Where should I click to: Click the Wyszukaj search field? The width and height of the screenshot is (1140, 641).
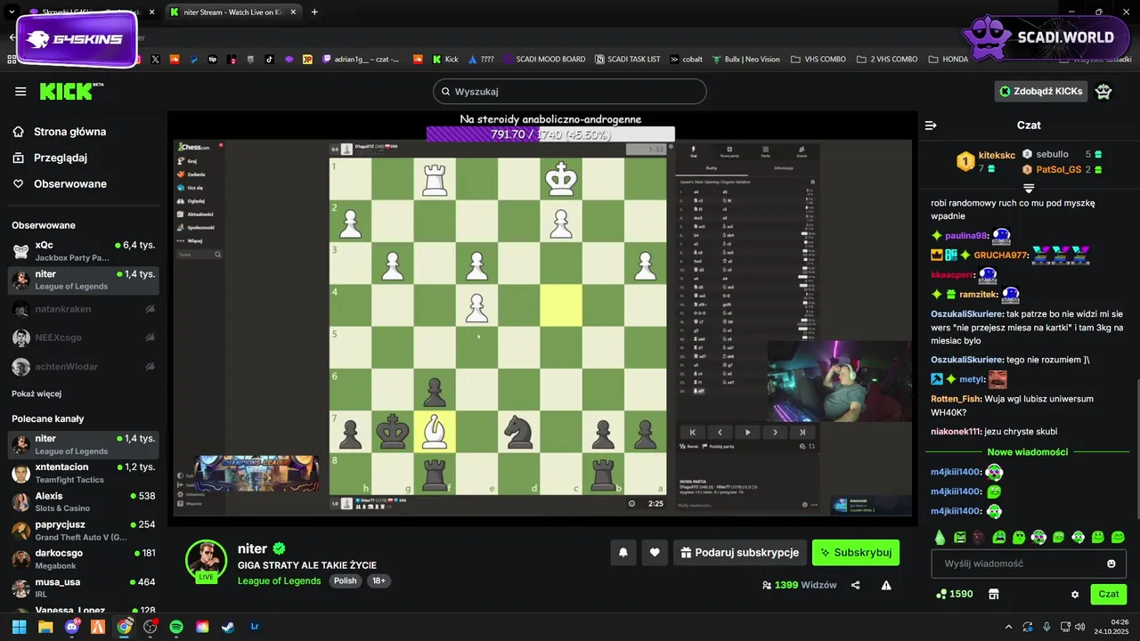coord(570,91)
